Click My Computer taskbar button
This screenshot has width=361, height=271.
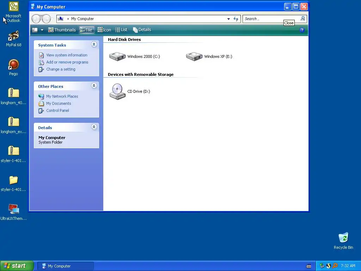click(65, 266)
